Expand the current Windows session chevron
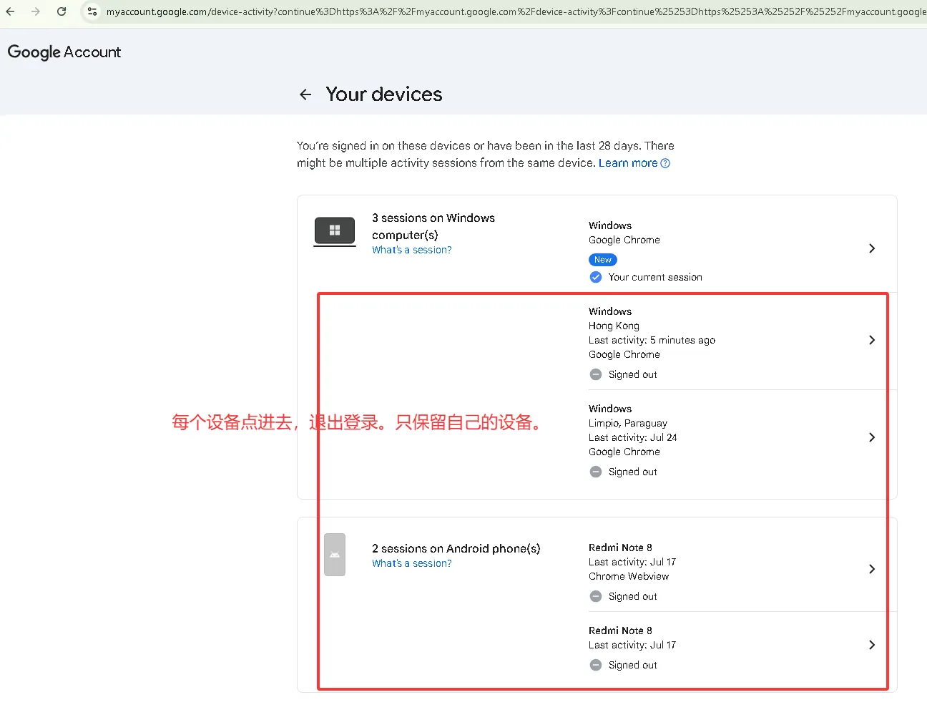This screenshot has width=927, height=715. 871,248
